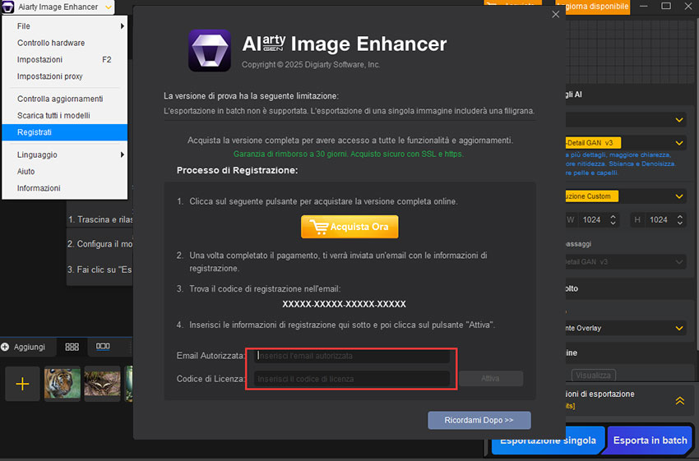The image size is (699, 461).
Task: Select Controlla aggiornamenti
Action: click(x=65, y=99)
